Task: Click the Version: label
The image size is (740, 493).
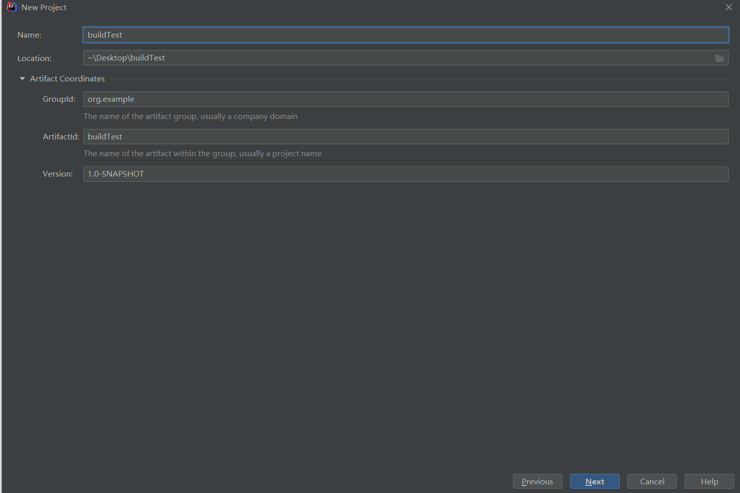Action: tap(58, 174)
